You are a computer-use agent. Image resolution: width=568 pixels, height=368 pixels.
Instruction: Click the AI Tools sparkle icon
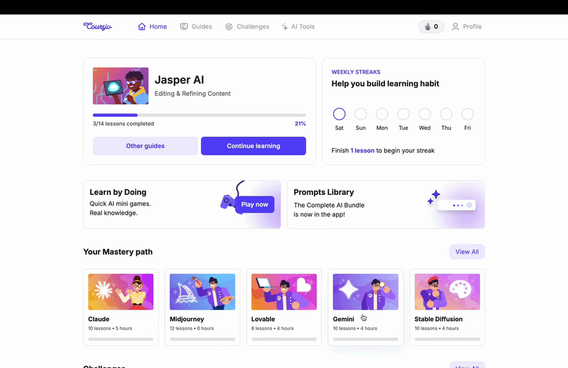tap(285, 26)
